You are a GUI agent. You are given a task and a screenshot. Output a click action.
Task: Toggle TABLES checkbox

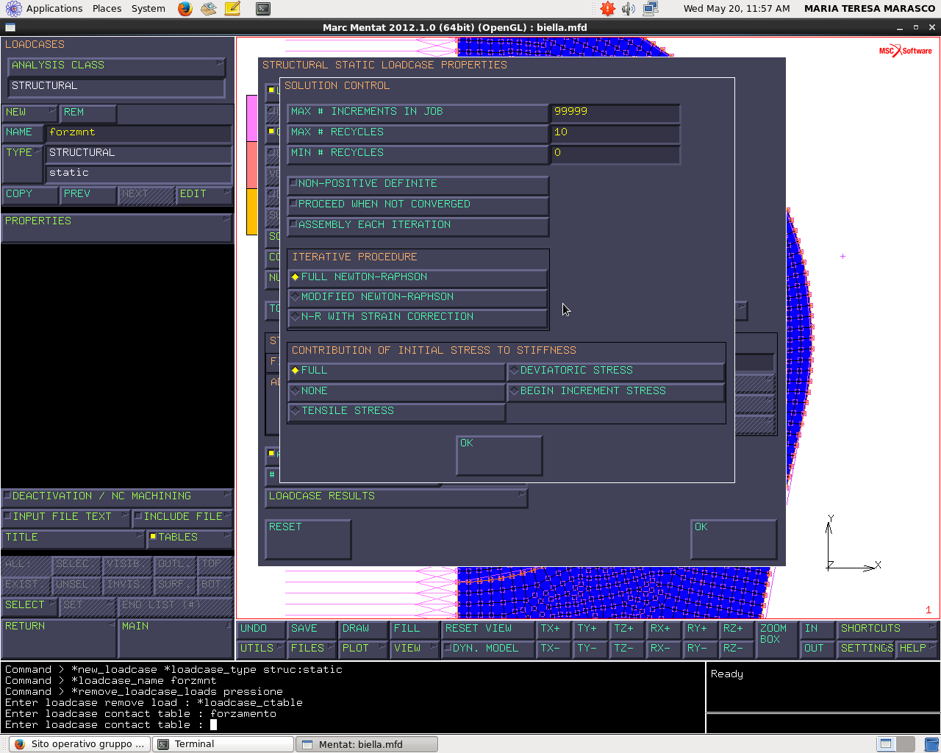(190, 538)
